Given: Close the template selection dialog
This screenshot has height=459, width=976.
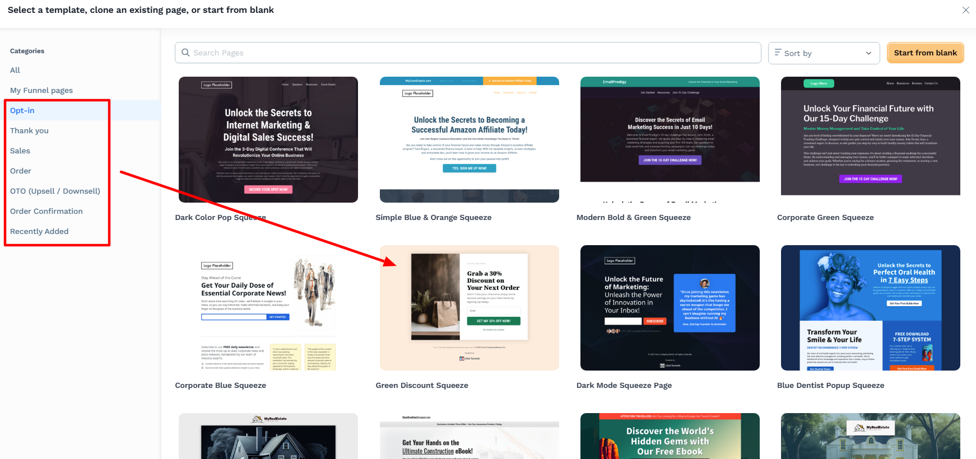Looking at the screenshot, I should point(965,10).
